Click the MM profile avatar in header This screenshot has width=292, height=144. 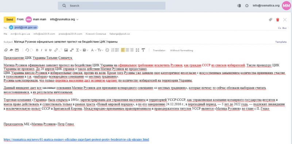click(x=286, y=6)
